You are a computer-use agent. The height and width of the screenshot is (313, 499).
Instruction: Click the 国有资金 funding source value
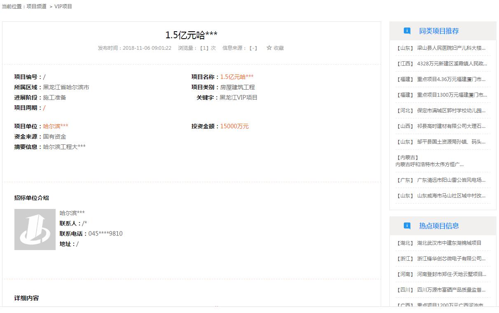pos(54,136)
